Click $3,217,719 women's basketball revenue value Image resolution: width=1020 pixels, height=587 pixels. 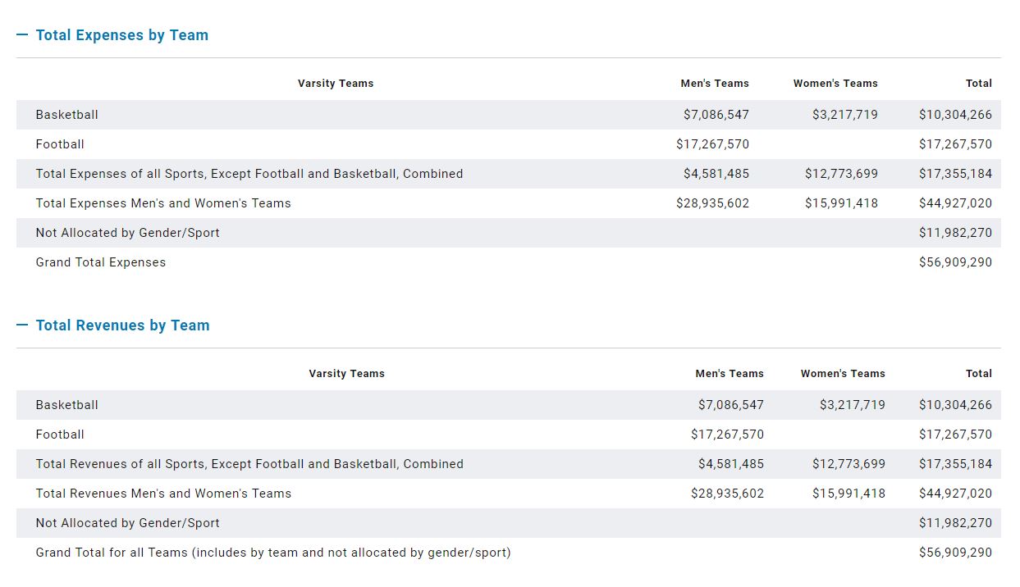(852, 405)
